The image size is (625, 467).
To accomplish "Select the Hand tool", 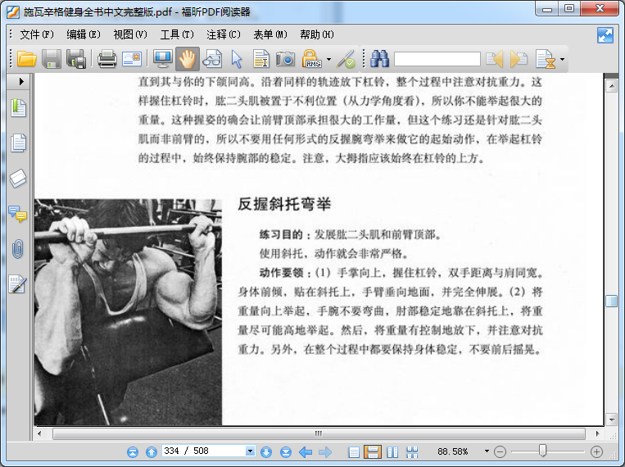I will click(188, 59).
